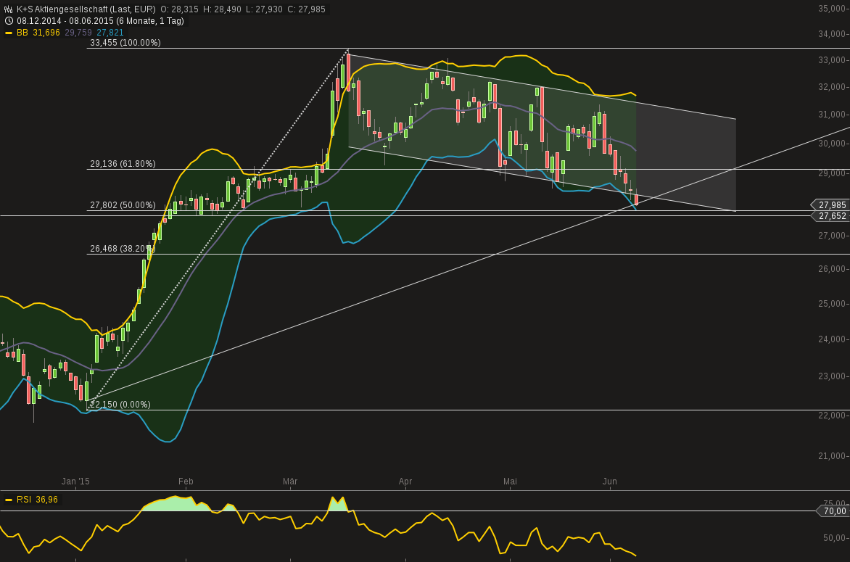The height and width of the screenshot is (562, 850).
Task: Select the K+S Aktiengesellschaft (Last, EUR) title
Action: pyautogui.click(x=86, y=9)
